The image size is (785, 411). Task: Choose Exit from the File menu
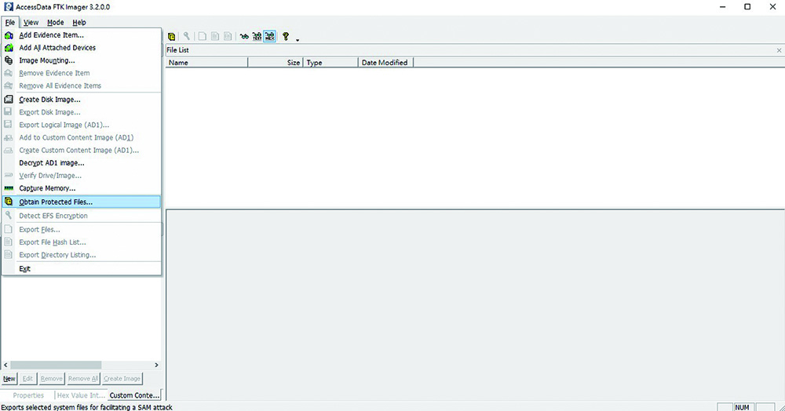82,268
